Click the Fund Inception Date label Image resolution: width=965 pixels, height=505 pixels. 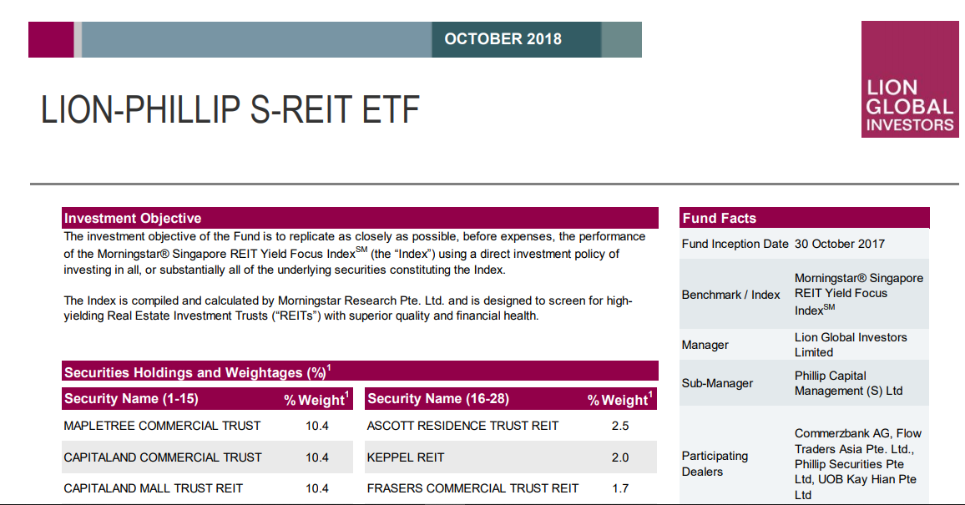click(x=735, y=244)
